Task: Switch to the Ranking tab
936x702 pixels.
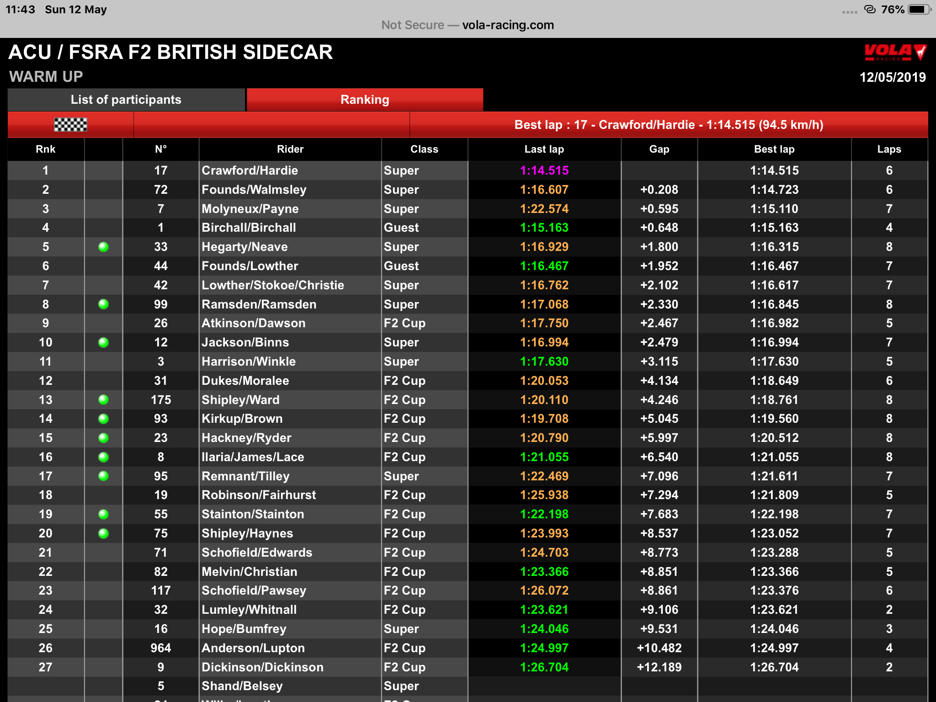Action: 365,100
